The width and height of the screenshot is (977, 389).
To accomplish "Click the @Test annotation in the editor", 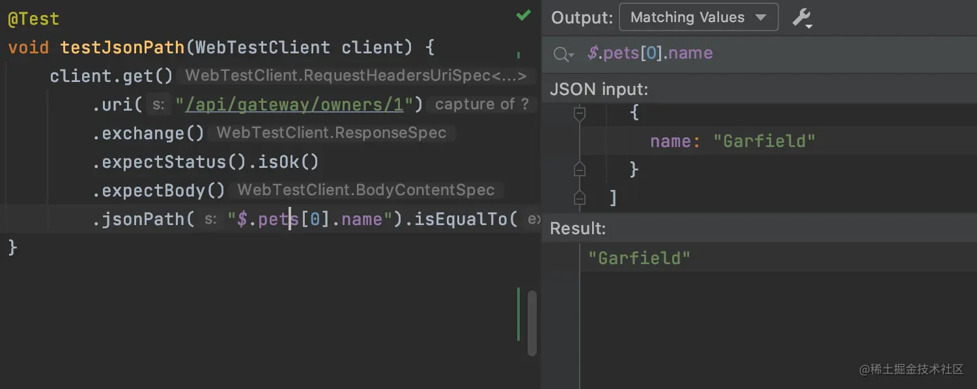I will pos(33,18).
